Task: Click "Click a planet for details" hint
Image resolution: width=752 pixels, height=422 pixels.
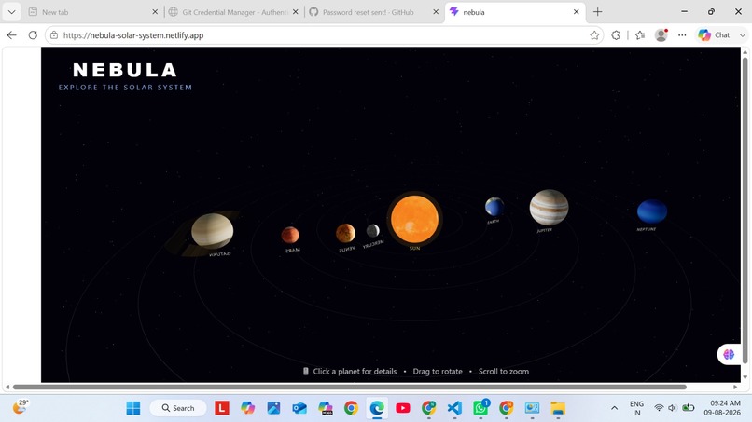Action: click(355, 371)
